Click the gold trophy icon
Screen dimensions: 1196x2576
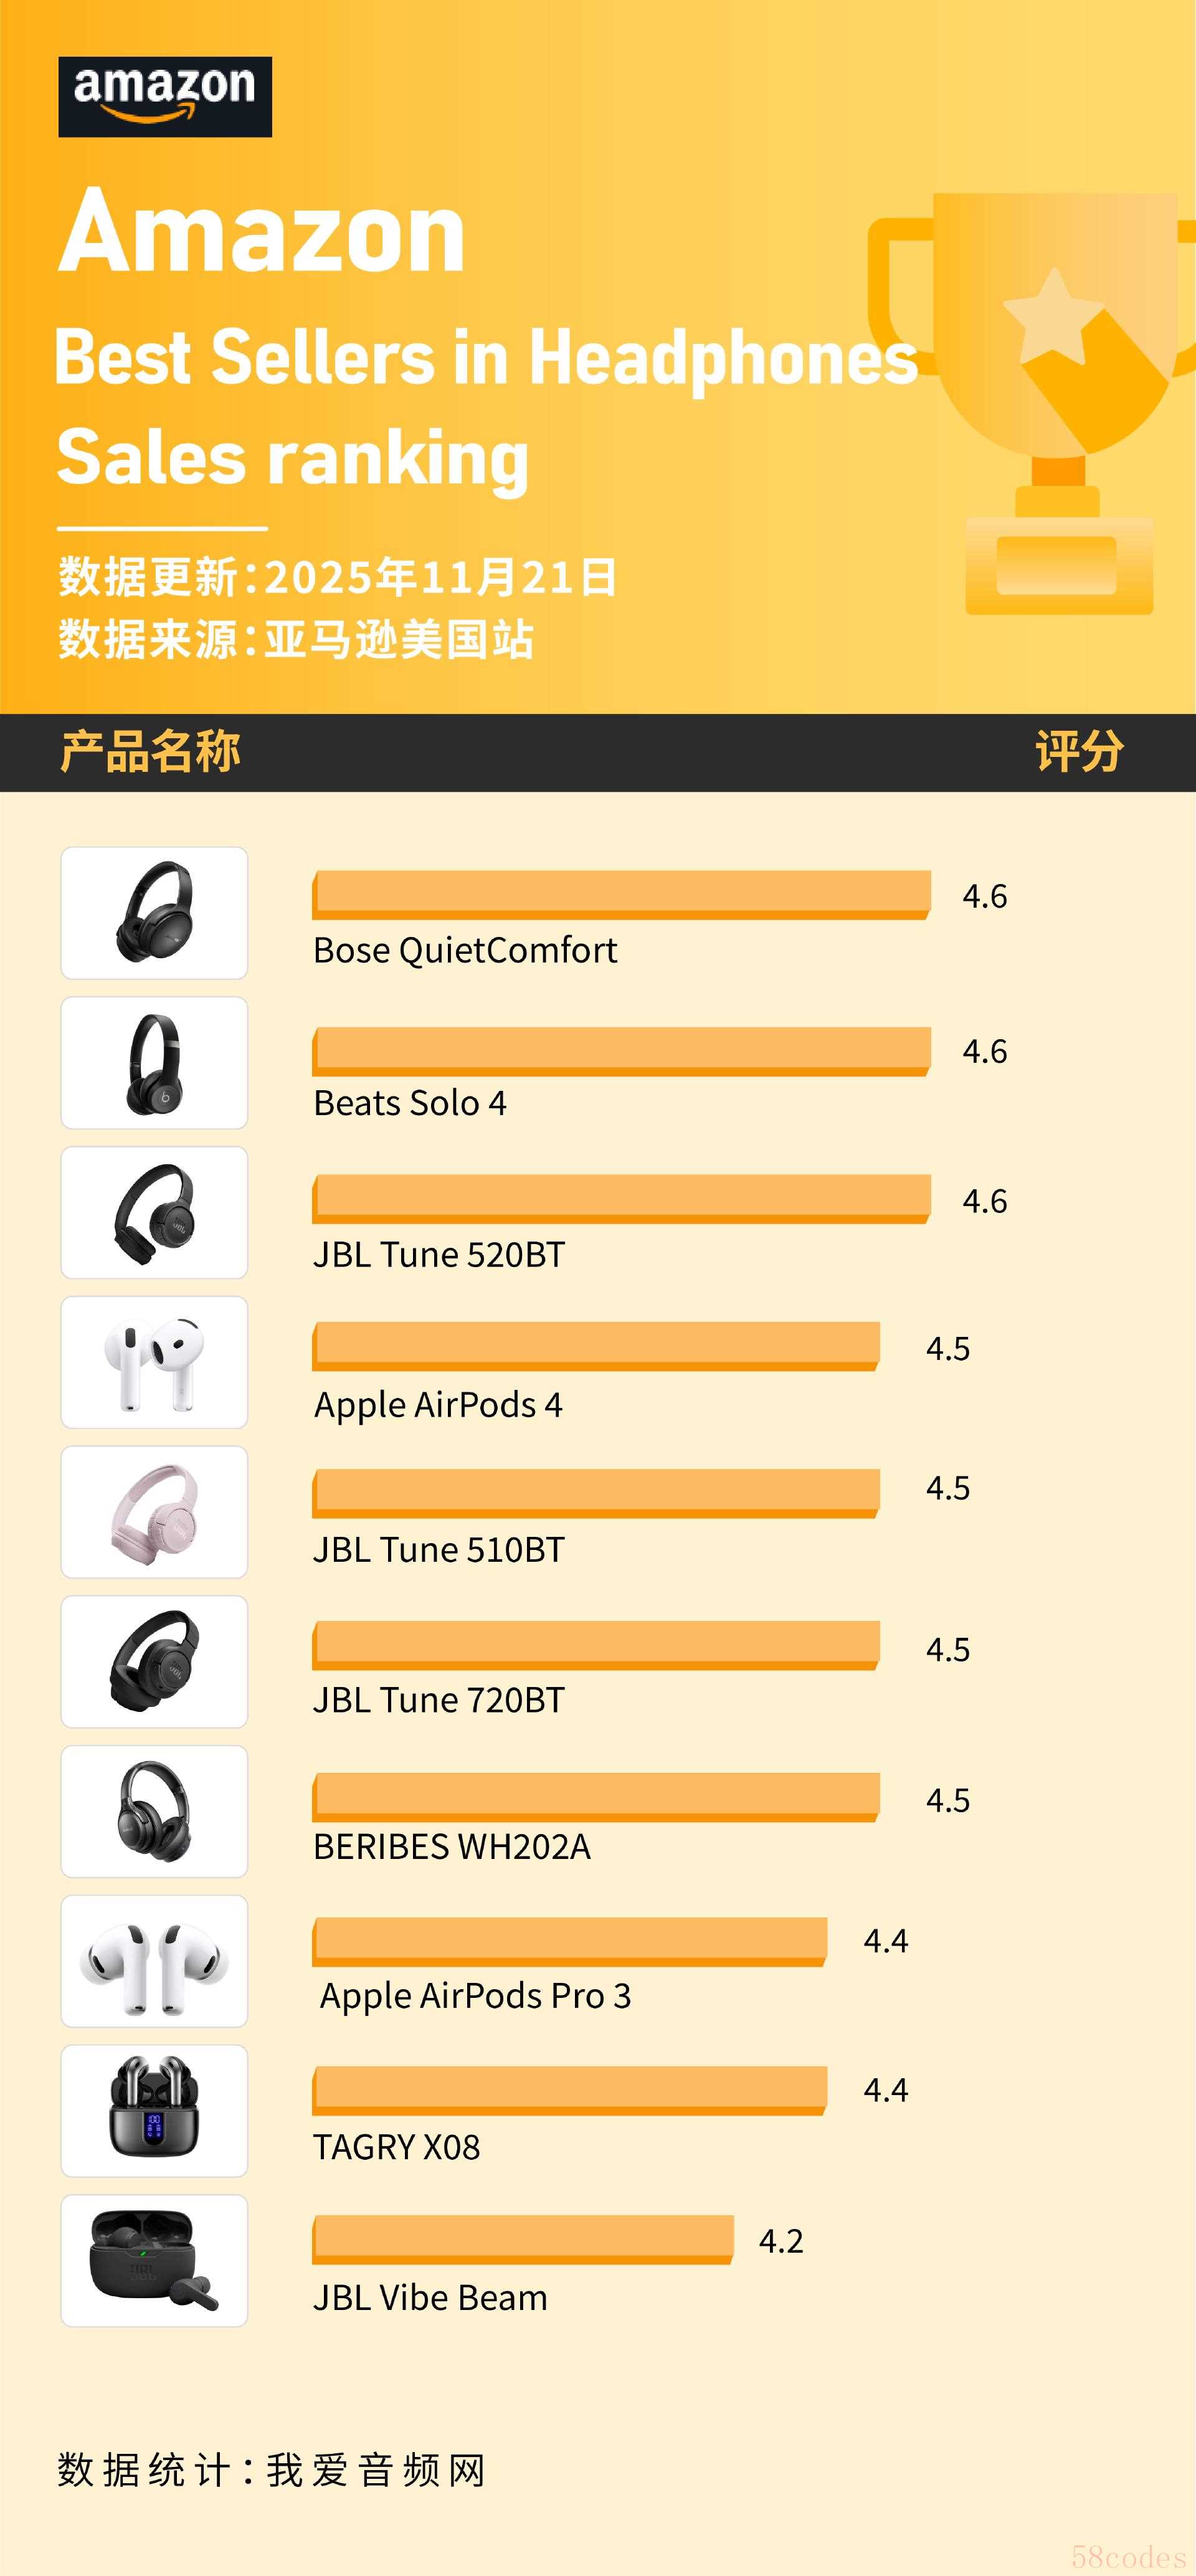click(x=1060, y=400)
